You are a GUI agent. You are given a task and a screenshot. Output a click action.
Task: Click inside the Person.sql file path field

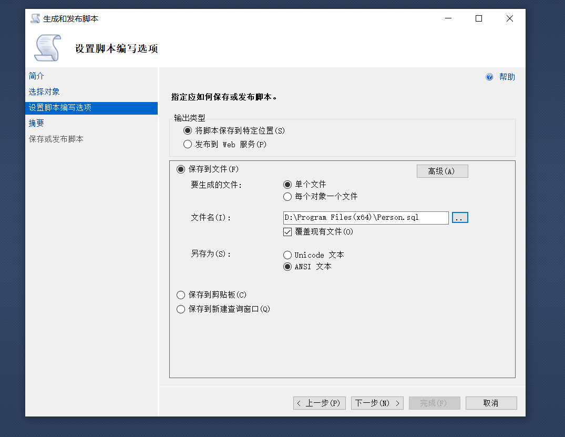pyautogui.click(x=365, y=217)
